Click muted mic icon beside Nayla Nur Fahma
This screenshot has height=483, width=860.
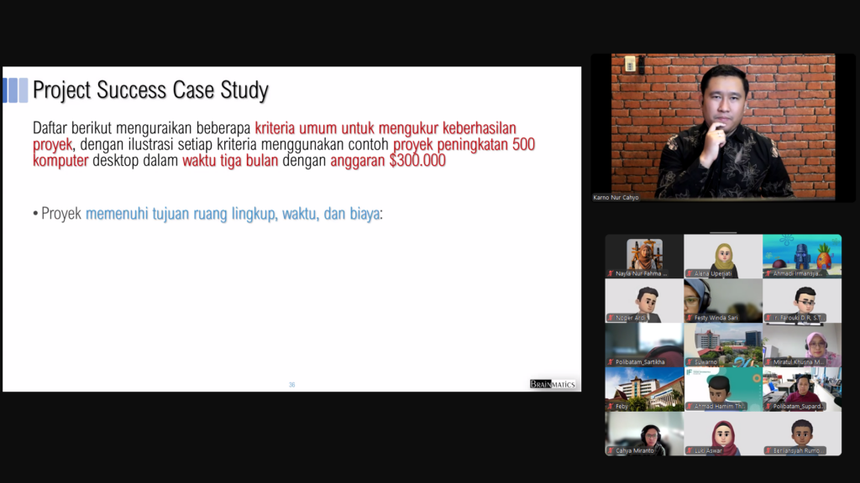click(x=611, y=273)
